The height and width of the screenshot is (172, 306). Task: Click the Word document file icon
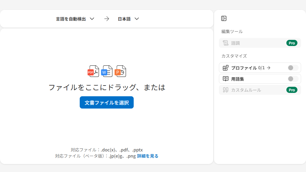[107, 71]
